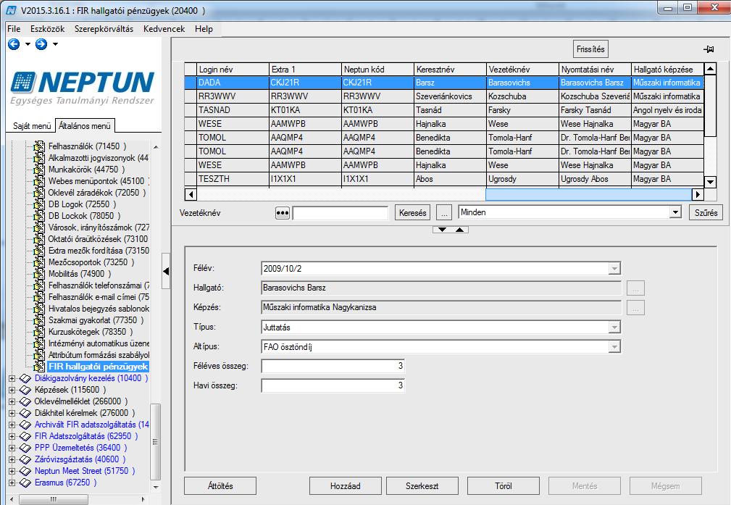Click the Neptun logo in the title bar
The image size is (731, 505).
(11, 10)
